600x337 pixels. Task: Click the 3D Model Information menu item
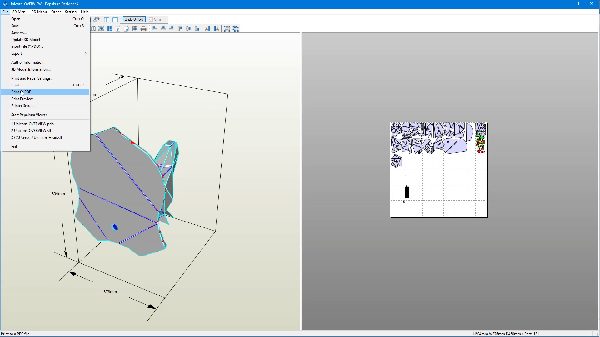[31, 69]
